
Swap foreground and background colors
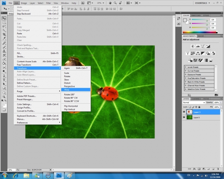(6, 101)
